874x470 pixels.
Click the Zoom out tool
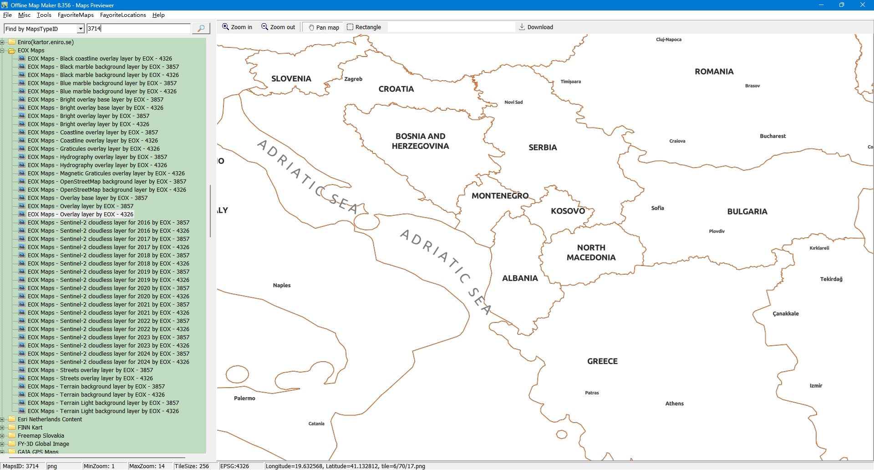coord(278,27)
